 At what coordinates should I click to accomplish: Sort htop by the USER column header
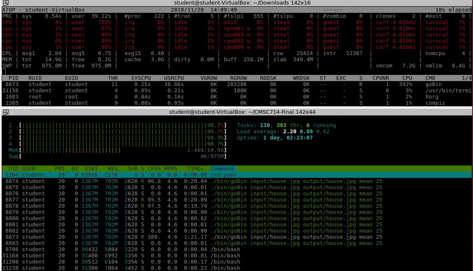pyautogui.click(x=29, y=169)
